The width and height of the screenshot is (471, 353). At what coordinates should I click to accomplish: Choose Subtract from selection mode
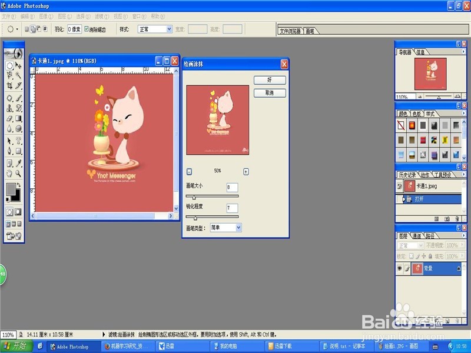point(39,29)
